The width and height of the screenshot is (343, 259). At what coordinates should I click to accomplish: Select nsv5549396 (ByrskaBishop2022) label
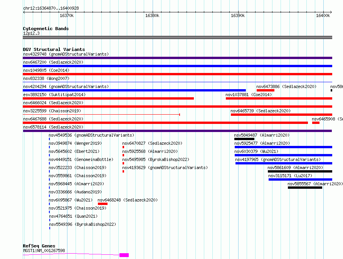[x=82, y=224]
